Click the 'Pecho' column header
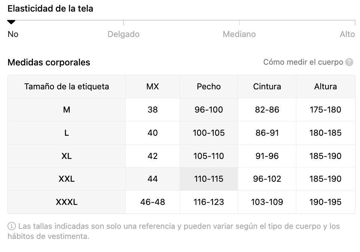 [x=209, y=87]
